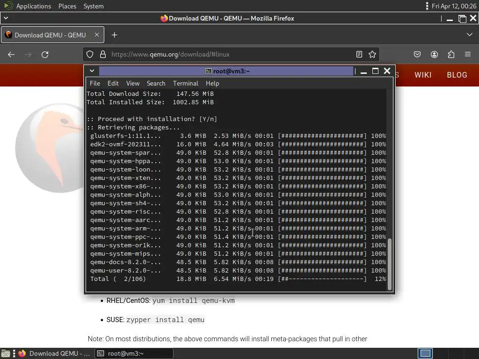Open the System menu
The height and width of the screenshot is (359, 479).
[94, 6]
